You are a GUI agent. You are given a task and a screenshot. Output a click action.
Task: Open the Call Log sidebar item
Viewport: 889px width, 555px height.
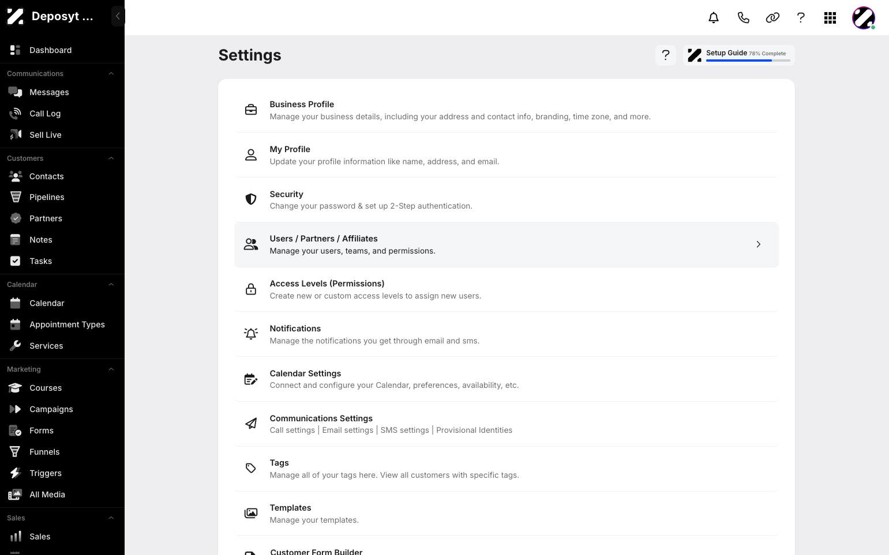click(62, 114)
